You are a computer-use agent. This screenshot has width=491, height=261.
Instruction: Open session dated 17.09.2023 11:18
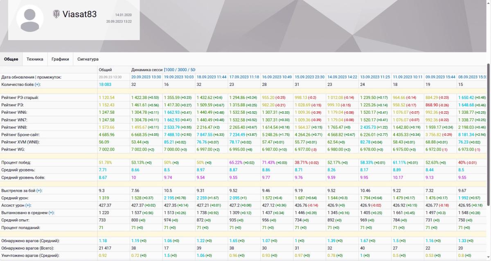click(244, 77)
